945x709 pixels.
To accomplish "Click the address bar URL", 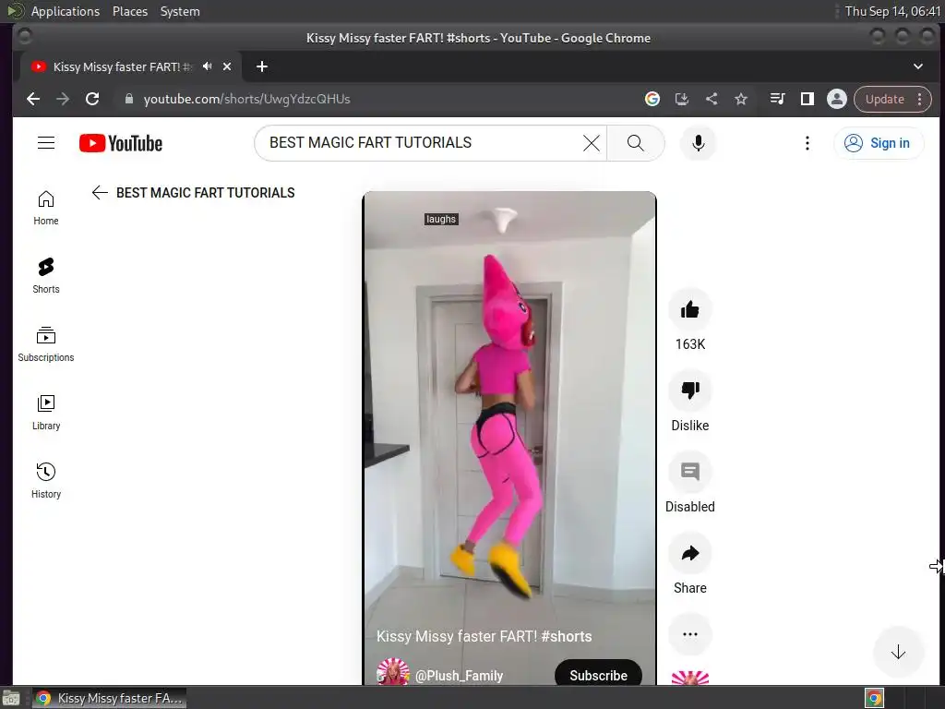I will pyautogui.click(x=246, y=99).
